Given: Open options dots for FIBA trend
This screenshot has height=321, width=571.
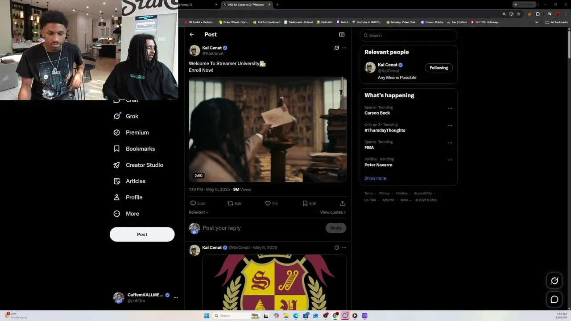Looking at the screenshot, I should pyautogui.click(x=450, y=143).
